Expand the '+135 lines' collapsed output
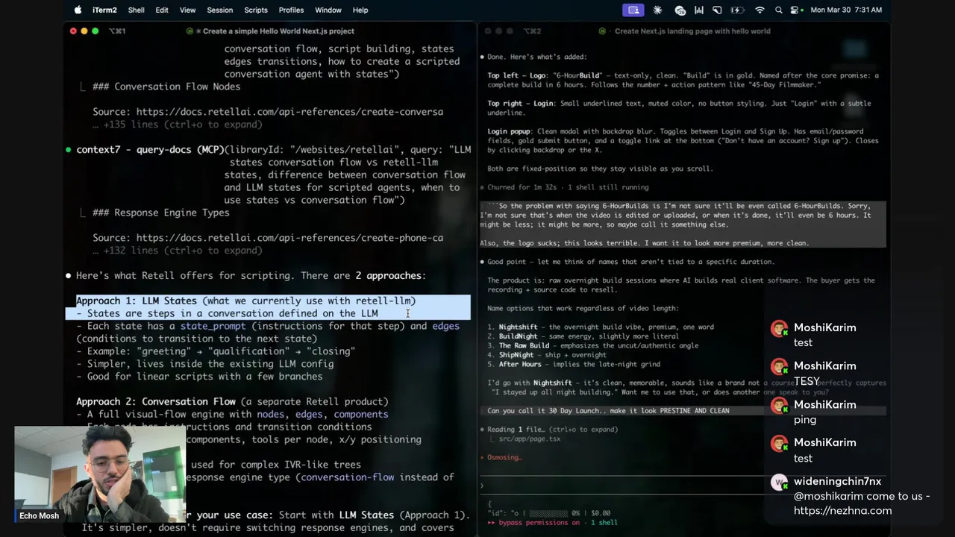Image resolution: width=955 pixels, height=537 pixels. 178,125
